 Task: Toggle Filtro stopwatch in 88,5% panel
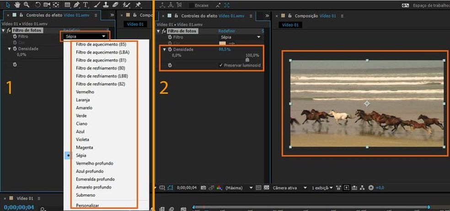coord(170,37)
